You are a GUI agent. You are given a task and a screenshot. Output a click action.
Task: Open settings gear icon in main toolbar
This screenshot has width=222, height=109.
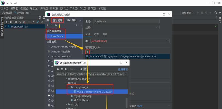pos(220,13)
